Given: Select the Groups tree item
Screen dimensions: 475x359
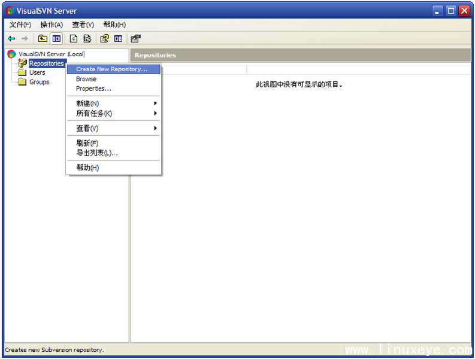Looking at the screenshot, I should click(39, 82).
